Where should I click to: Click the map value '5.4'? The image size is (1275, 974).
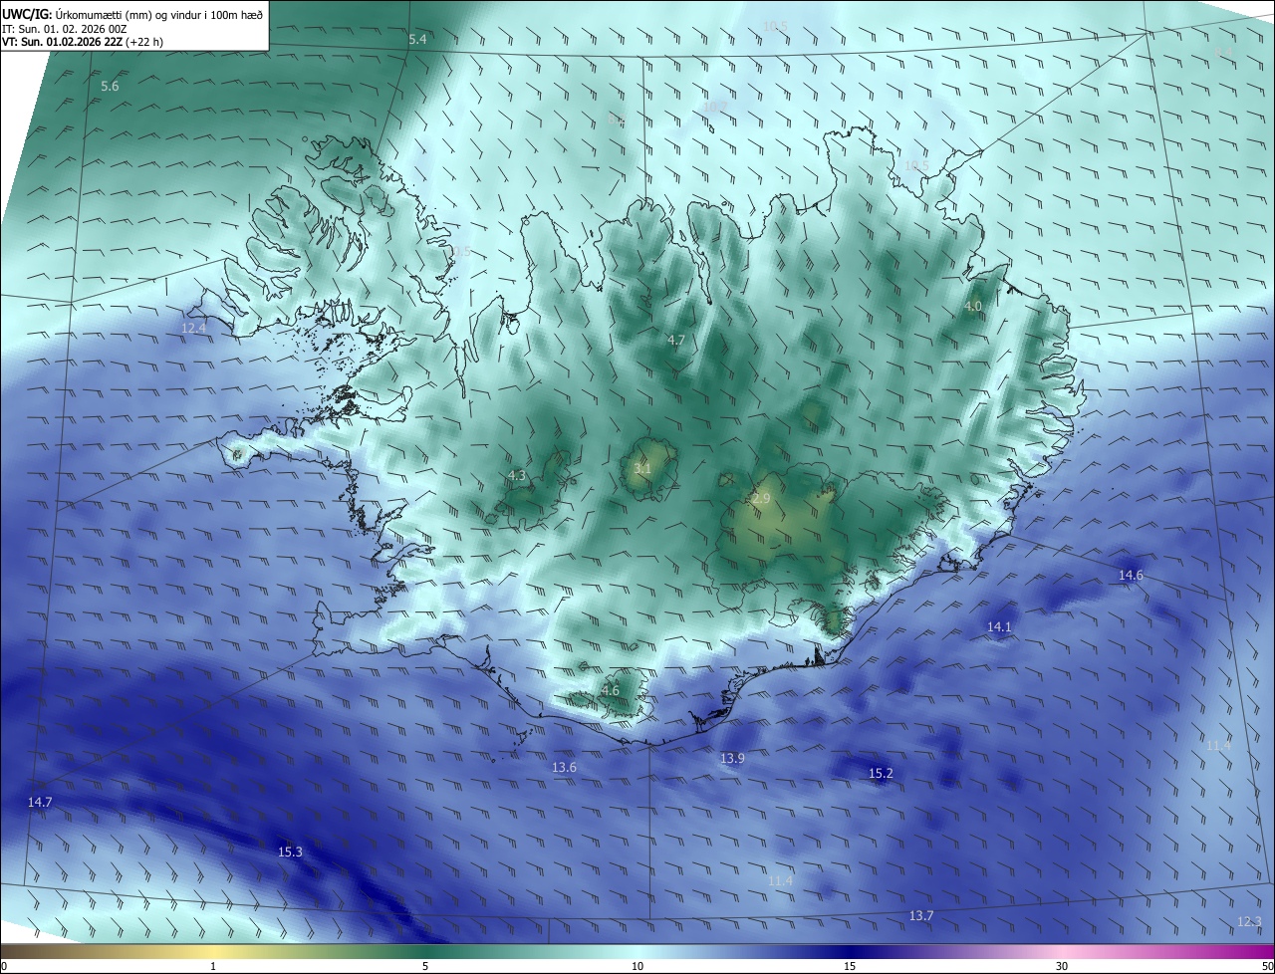tap(417, 39)
